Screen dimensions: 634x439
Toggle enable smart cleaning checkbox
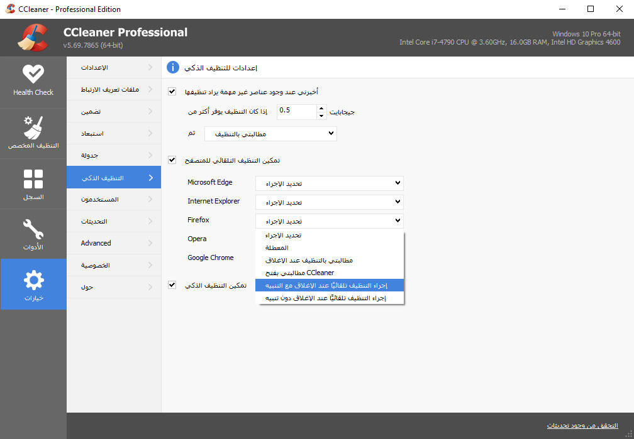[x=172, y=285]
